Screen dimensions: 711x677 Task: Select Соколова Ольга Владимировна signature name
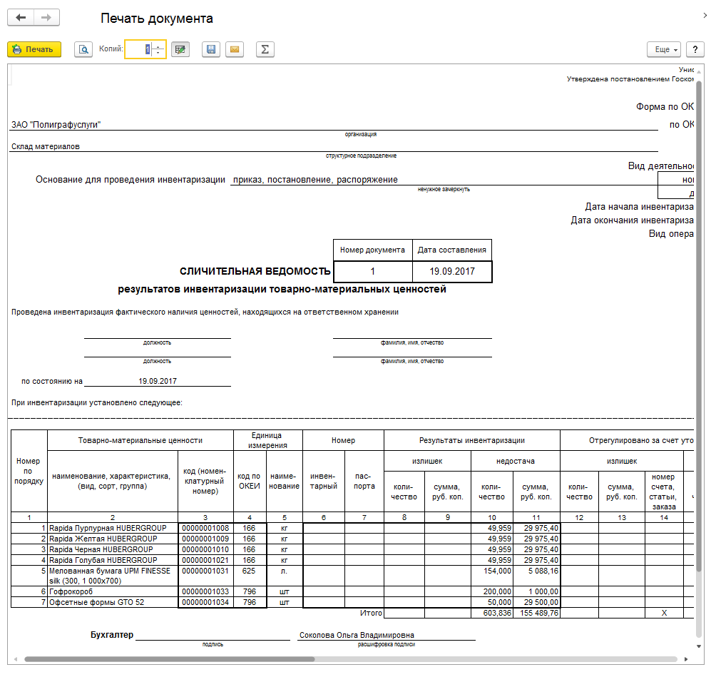tap(357, 636)
